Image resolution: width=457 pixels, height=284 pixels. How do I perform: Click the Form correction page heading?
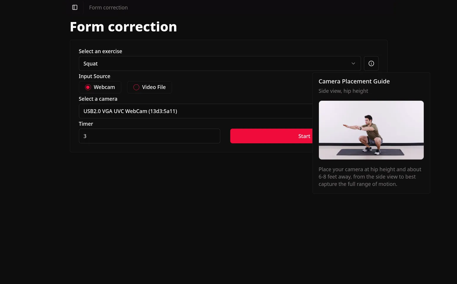(x=123, y=26)
